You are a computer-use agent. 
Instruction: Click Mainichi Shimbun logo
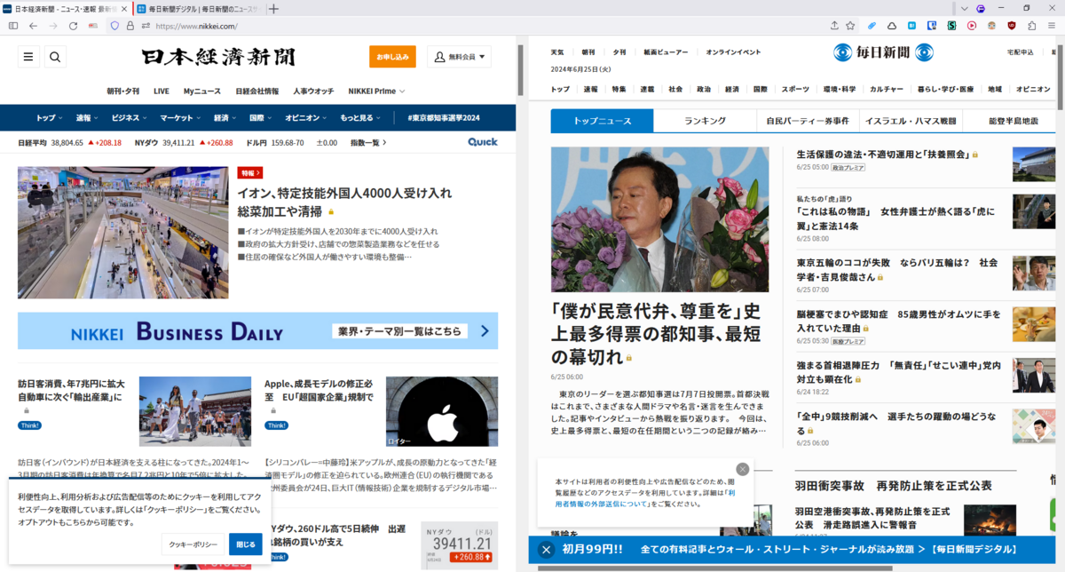[x=883, y=52]
